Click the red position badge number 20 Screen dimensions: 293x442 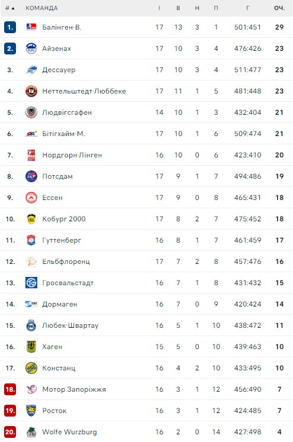[10, 432]
